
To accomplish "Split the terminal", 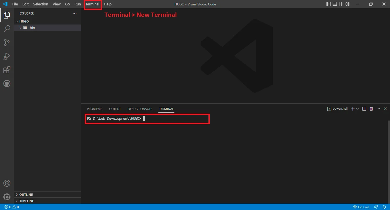I will coord(364,109).
